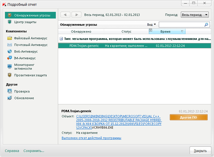Select the IM-Антивирус chat icon
This screenshot has width=214, height=157.
click(x=10, y=58)
